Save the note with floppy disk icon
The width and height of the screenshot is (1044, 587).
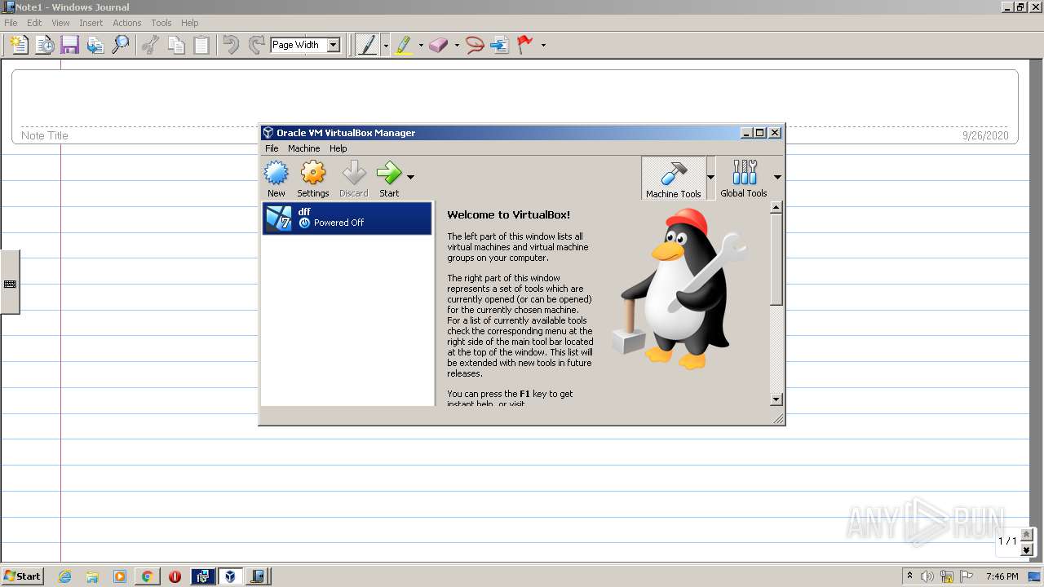pyautogui.click(x=69, y=45)
